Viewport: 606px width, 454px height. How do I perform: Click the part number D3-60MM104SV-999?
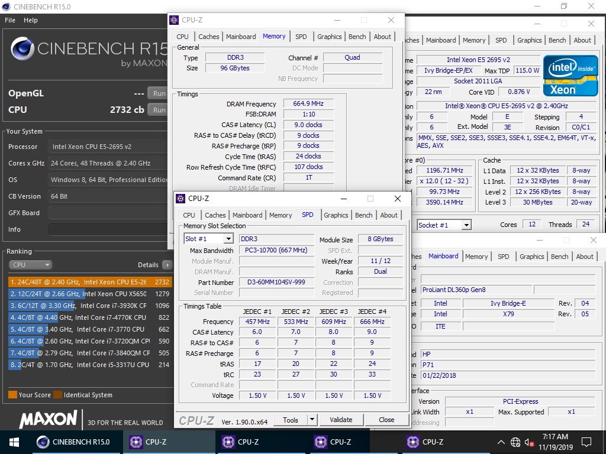point(276,282)
